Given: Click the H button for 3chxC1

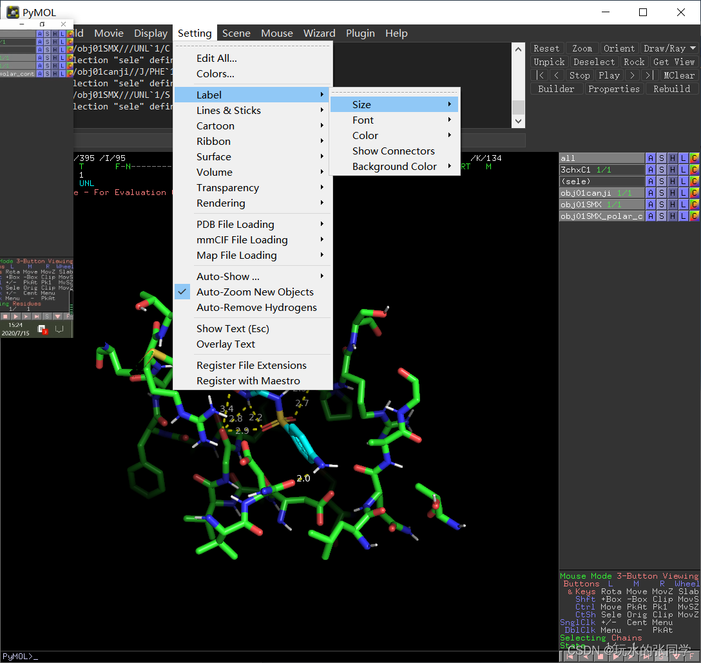Looking at the screenshot, I should tap(673, 170).
